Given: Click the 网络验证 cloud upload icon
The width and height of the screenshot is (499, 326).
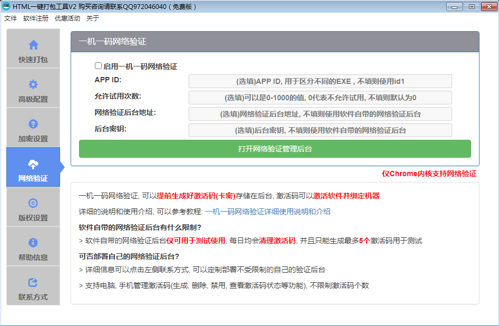Looking at the screenshot, I should [x=33, y=164].
